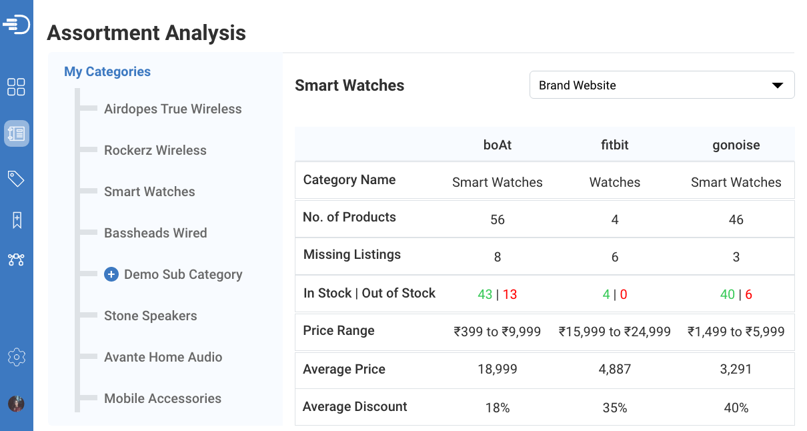Screen dimensions: 807x431
Task: Select the Smart Watches category
Action: click(x=149, y=191)
